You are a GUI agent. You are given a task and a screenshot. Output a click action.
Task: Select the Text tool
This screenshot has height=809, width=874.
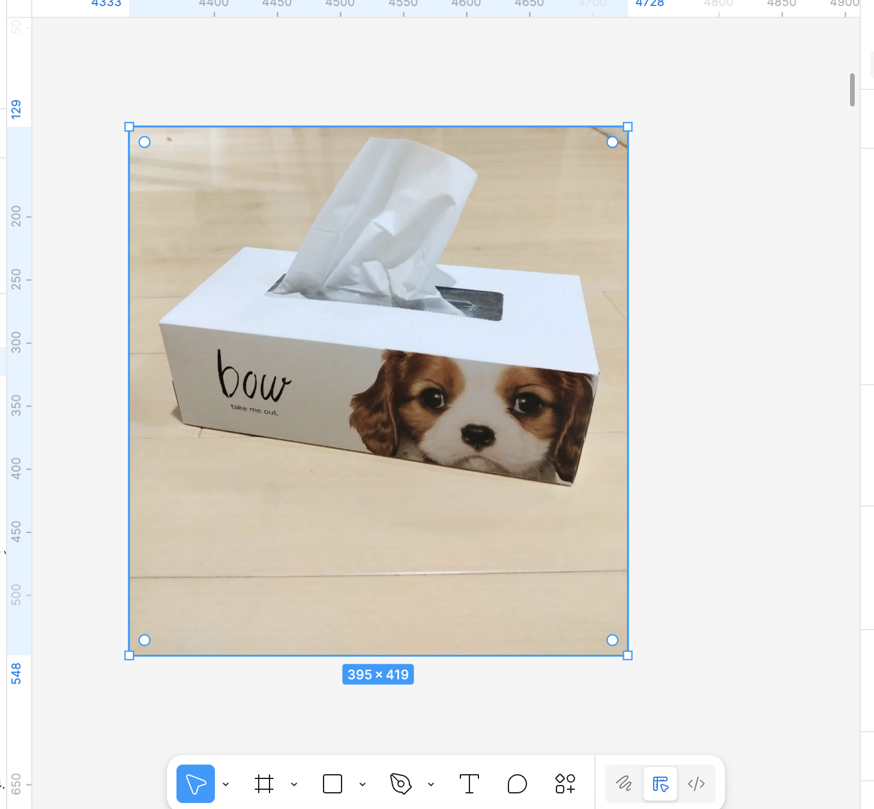[469, 784]
